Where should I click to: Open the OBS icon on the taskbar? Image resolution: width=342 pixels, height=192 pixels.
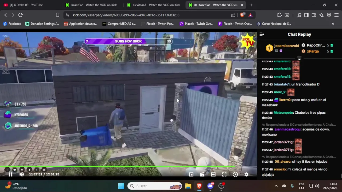(221, 186)
